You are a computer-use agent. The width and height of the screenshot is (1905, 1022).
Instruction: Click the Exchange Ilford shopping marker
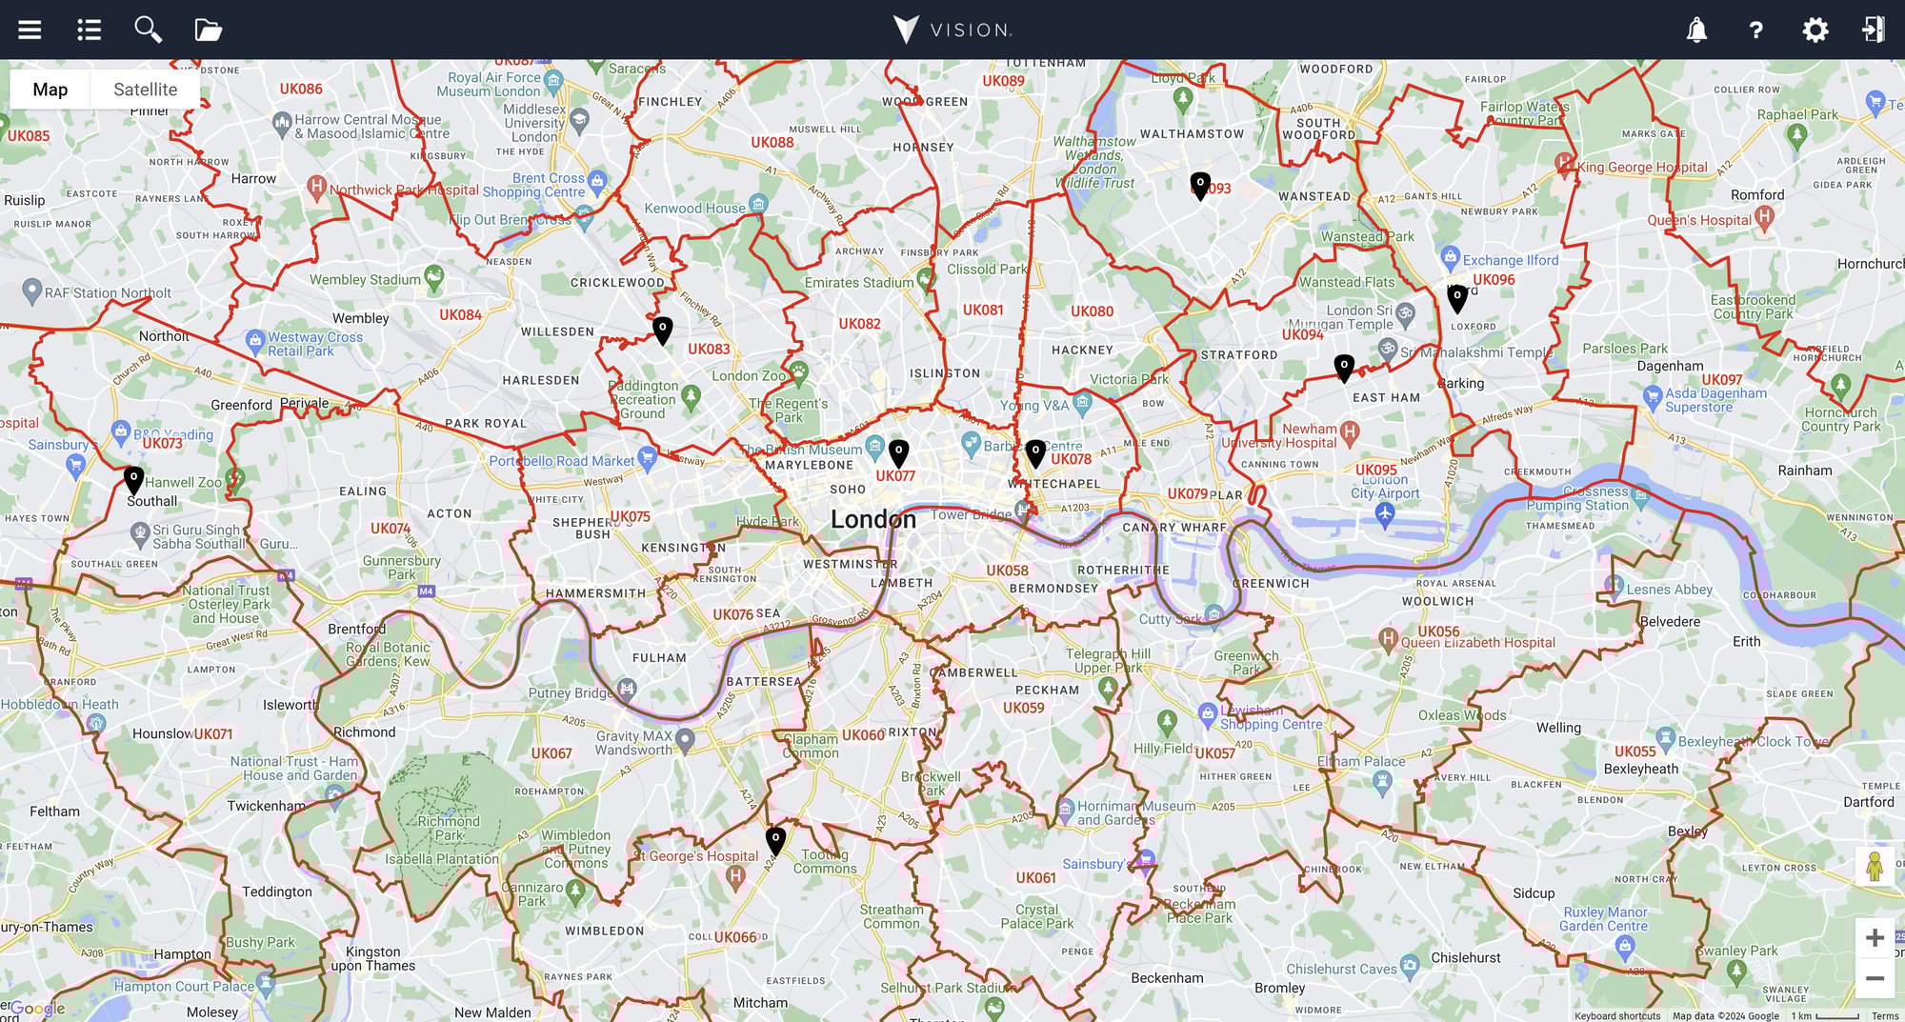[x=1451, y=256]
